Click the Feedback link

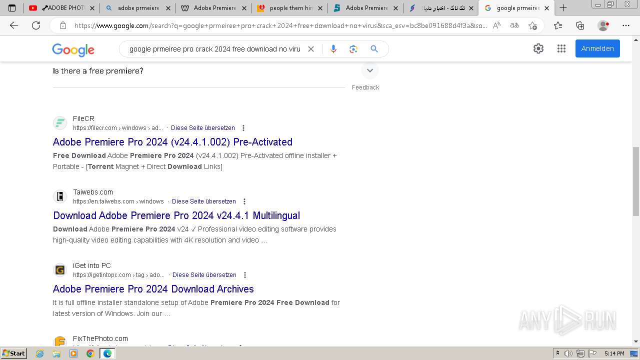[365, 87]
